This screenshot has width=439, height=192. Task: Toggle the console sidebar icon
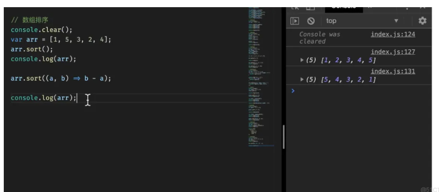(295, 21)
